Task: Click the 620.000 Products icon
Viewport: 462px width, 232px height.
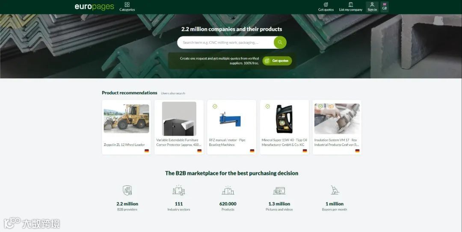Action: [228, 190]
